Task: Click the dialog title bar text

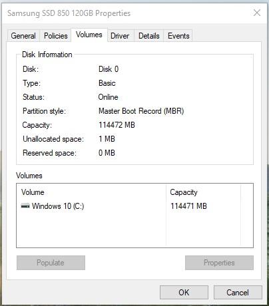Action: click(x=69, y=13)
